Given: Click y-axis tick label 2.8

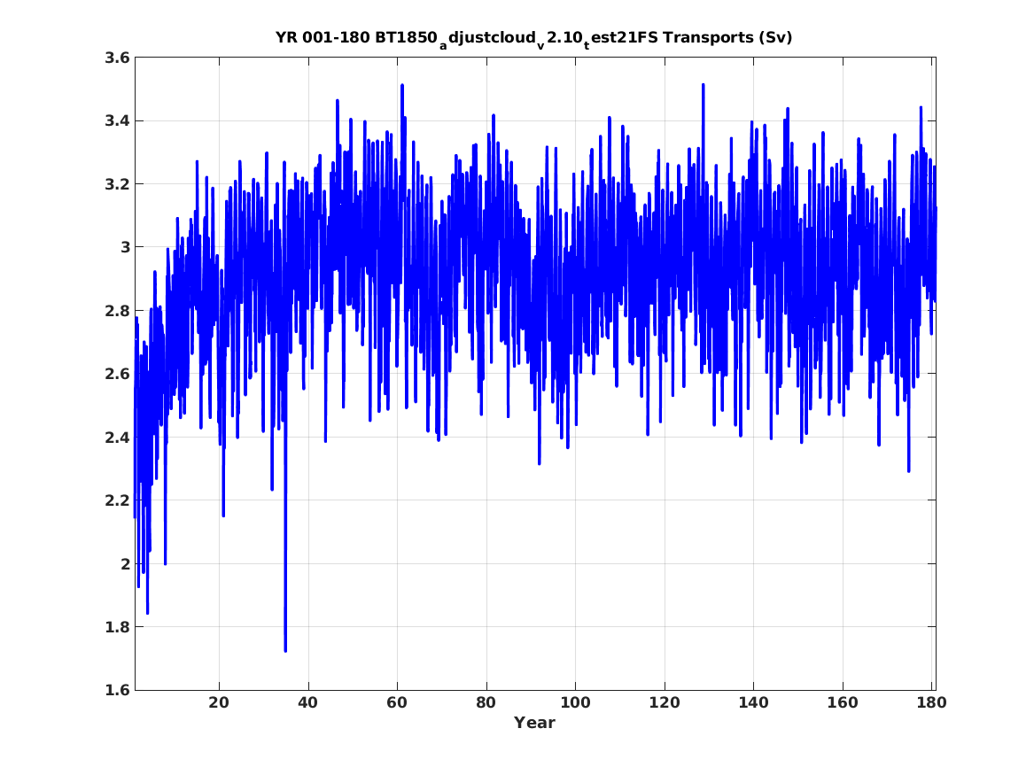Looking at the screenshot, I should (x=117, y=311).
